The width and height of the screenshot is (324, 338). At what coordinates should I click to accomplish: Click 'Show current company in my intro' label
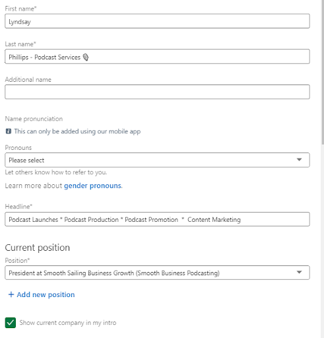click(68, 323)
